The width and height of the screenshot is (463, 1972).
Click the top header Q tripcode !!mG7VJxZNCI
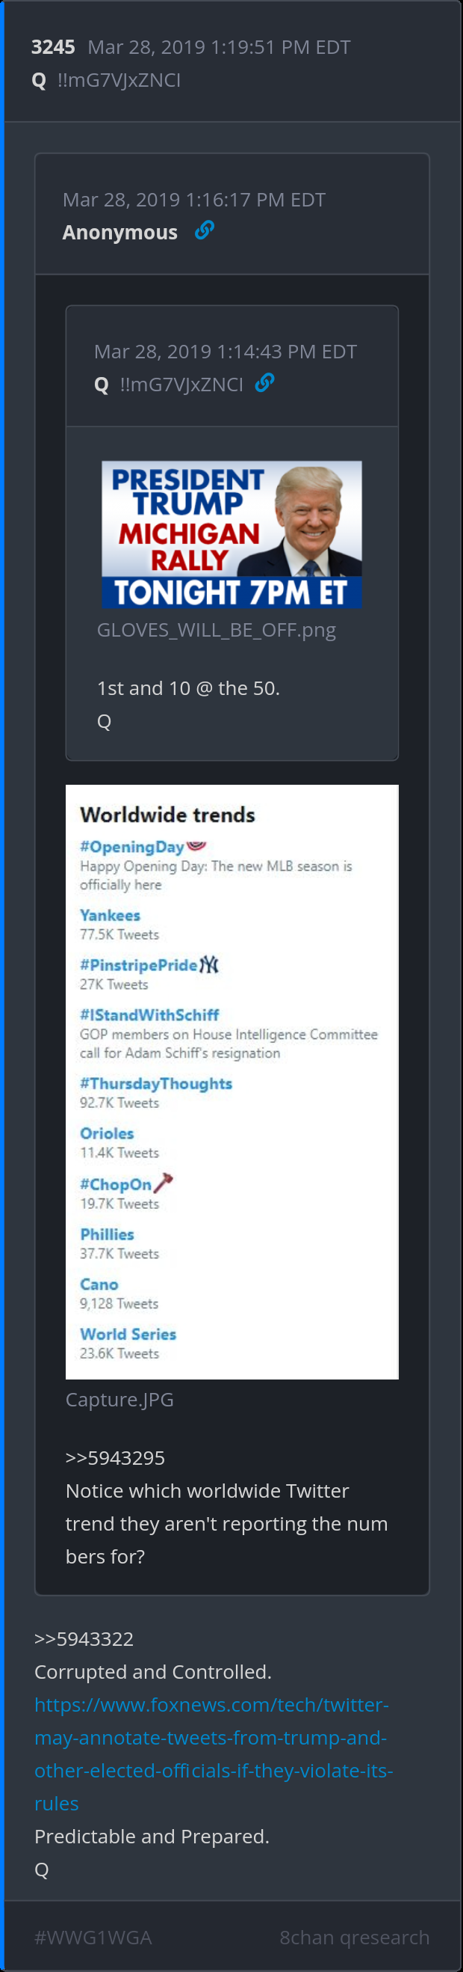(x=119, y=80)
